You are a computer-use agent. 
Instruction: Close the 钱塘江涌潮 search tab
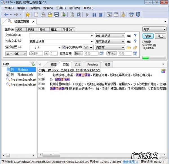tap(34, 22)
